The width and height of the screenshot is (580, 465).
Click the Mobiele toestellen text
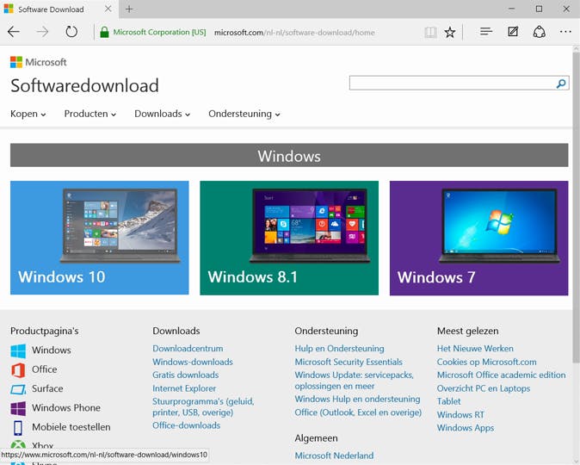pos(71,427)
